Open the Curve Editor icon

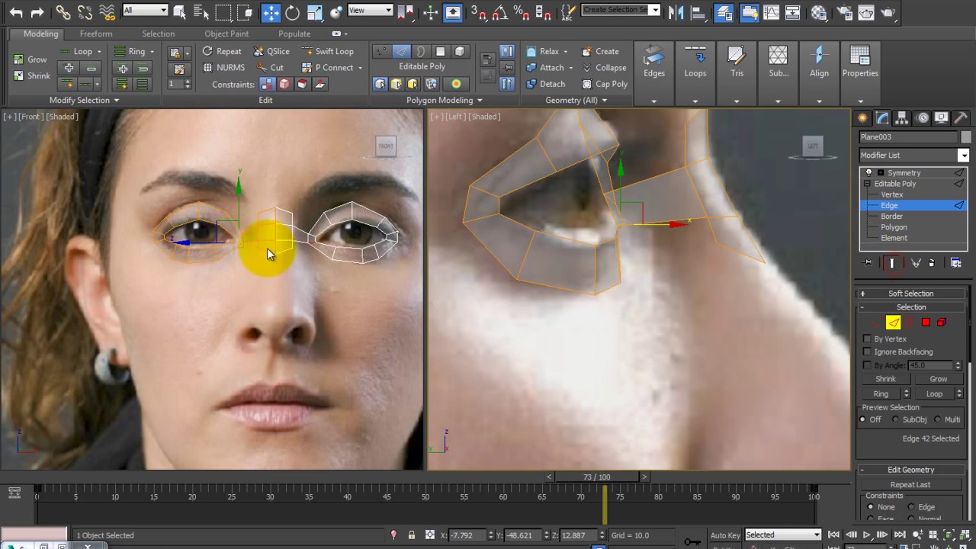tap(771, 12)
